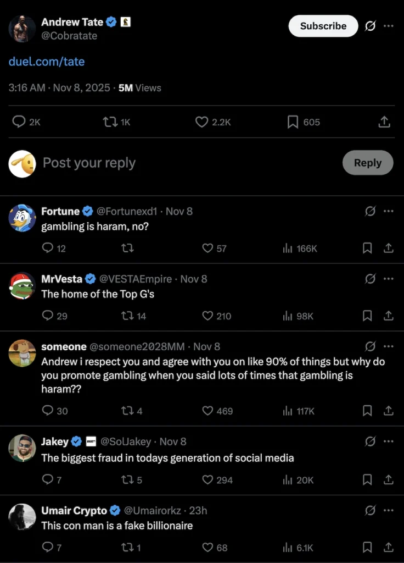
Task: Share the main post via upload icon
Action: 385,122
